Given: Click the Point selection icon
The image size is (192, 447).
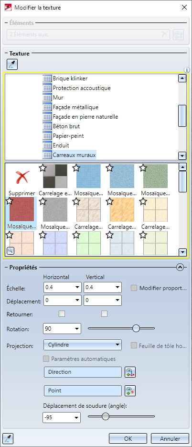Looking at the screenshot, I should click(130, 391).
